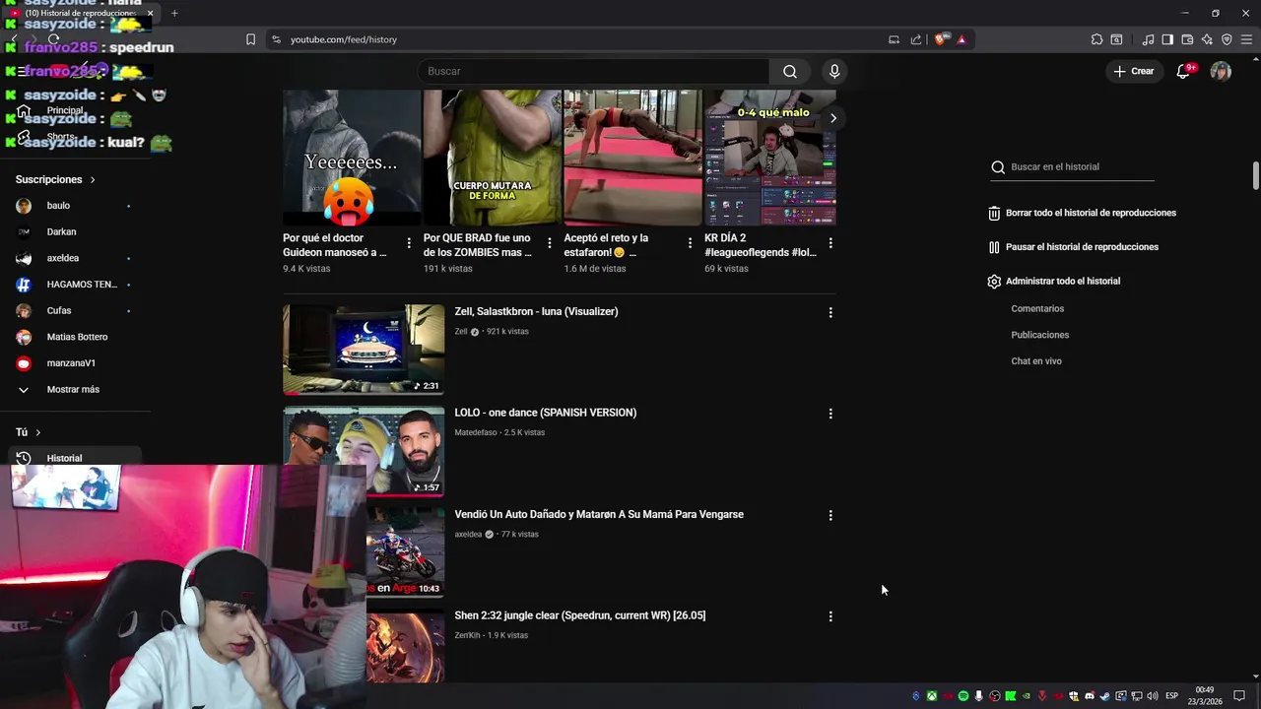Bookmark this page icon
Screen dimensions: 1261x709
250,39
